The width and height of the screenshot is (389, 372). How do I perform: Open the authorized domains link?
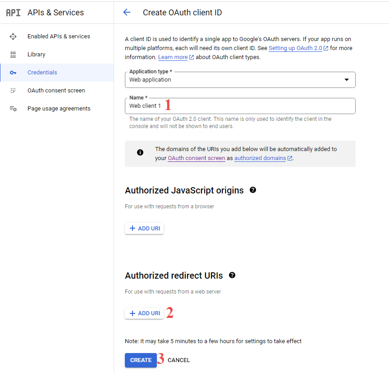coord(260,158)
